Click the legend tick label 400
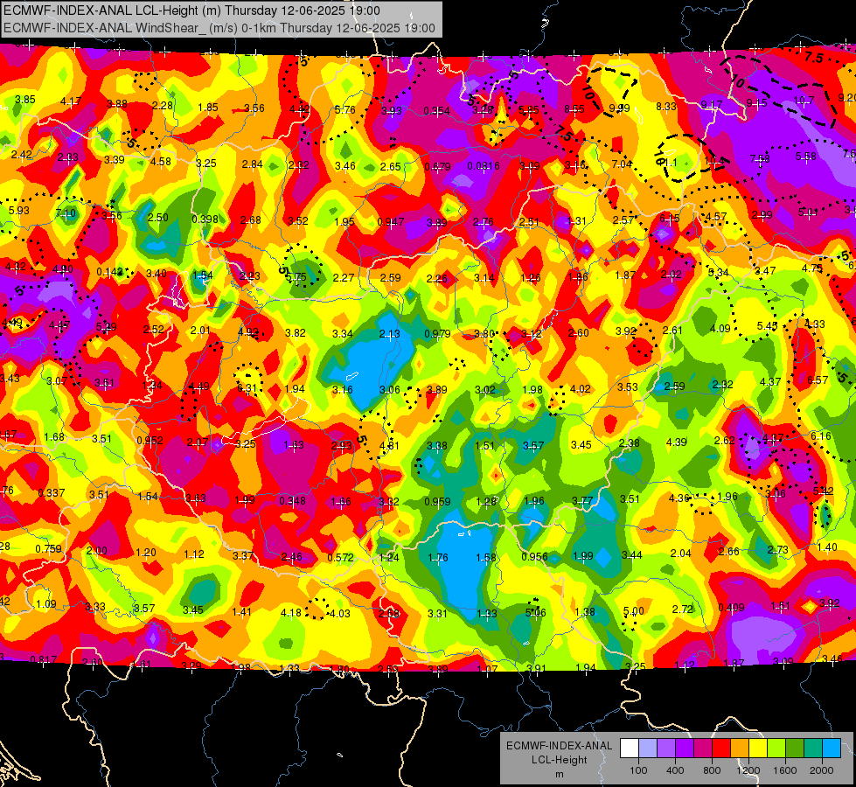856x787 pixels. [x=675, y=770]
